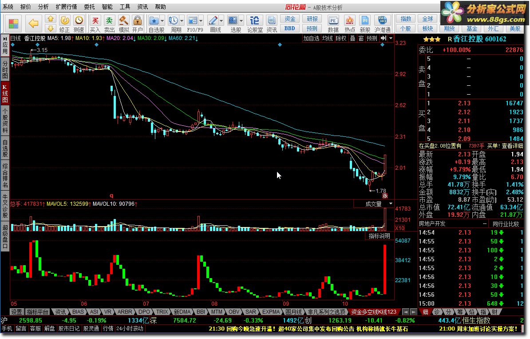Click 股市日记 in bottom bar

(69, 328)
